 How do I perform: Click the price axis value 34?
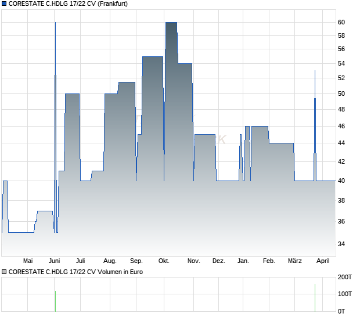pos(341,244)
